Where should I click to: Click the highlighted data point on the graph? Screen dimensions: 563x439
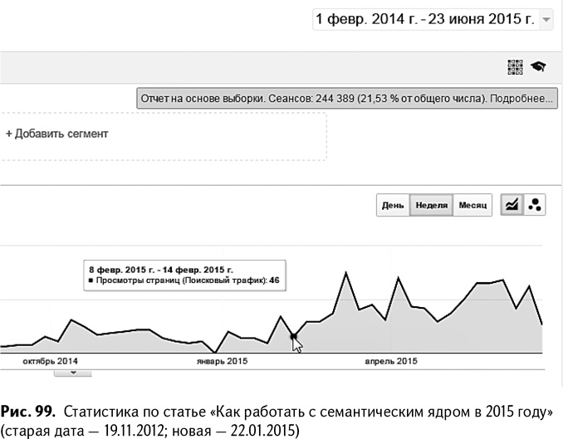[x=293, y=336]
